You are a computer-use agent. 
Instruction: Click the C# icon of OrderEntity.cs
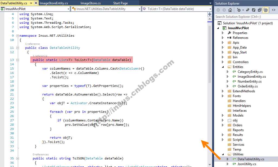click(x=234, y=86)
